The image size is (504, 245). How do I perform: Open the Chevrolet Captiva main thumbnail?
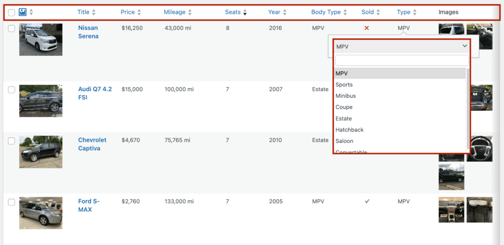[41, 152]
